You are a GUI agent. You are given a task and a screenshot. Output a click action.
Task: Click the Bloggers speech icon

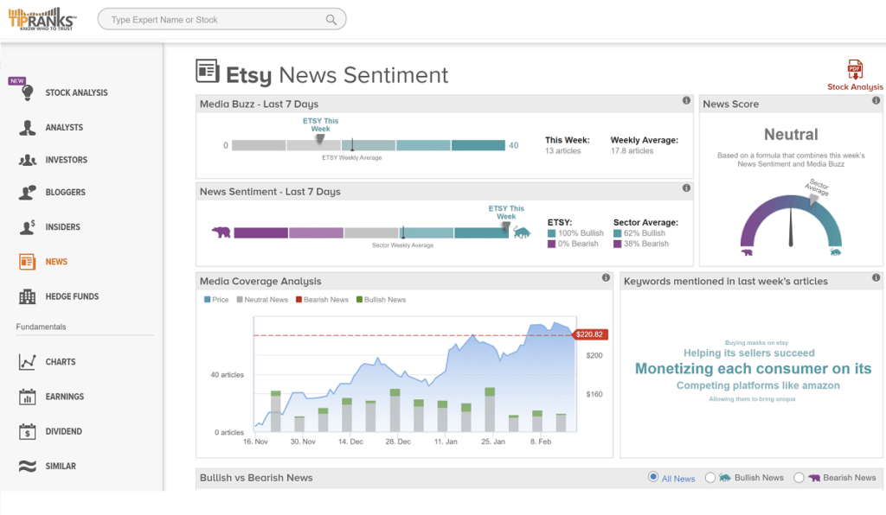[x=27, y=193]
